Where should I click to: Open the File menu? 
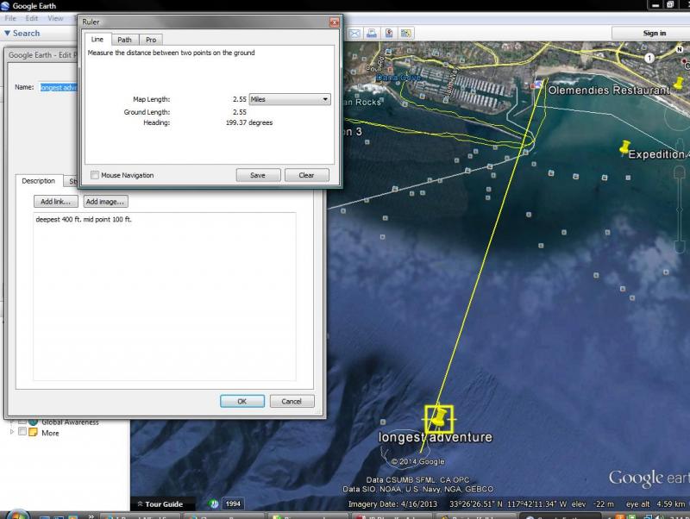[x=10, y=18]
